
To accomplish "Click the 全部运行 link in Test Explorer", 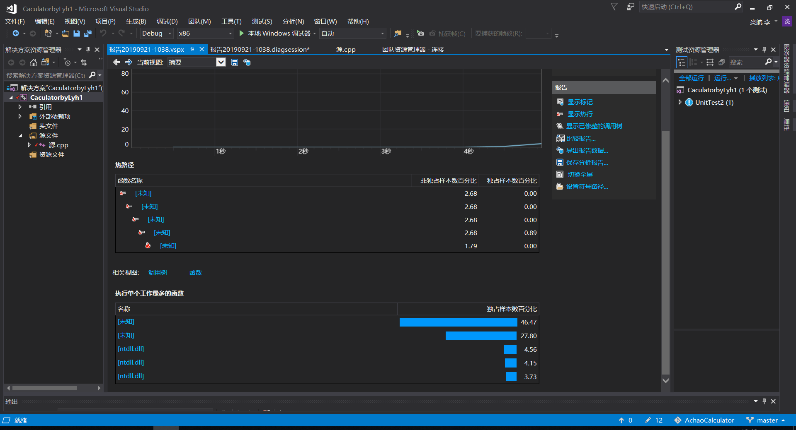I will tap(691, 78).
